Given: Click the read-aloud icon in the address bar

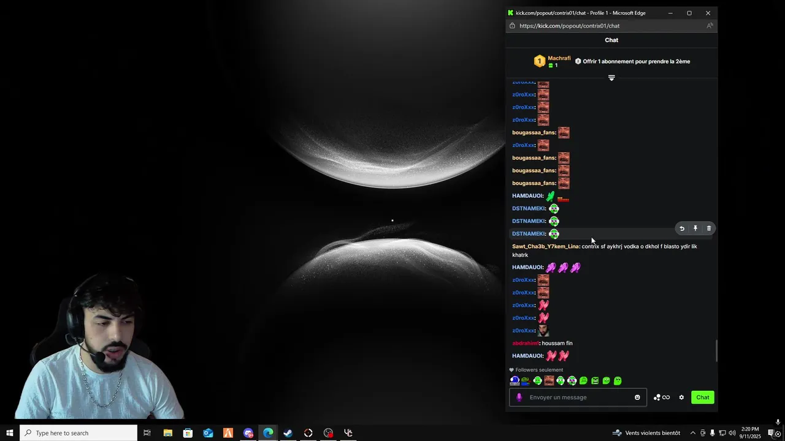Looking at the screenshot, I should click(x=710, y=26).
